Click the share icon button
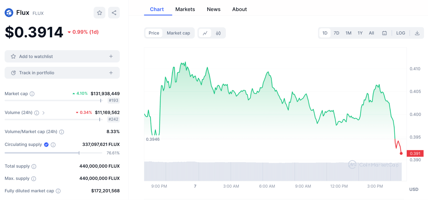This screenshot has width=428, height=200. [x=114, y=13]
